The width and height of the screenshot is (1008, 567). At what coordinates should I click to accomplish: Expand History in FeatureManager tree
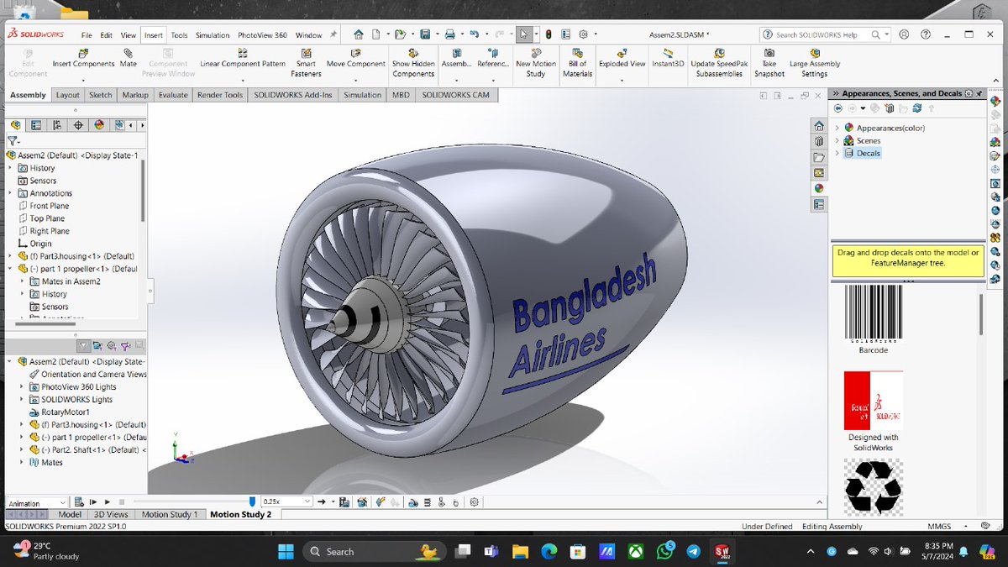tap(10, 168)
